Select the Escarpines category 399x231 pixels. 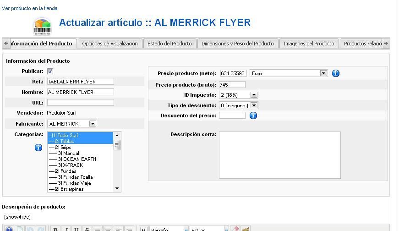[80, 189]
